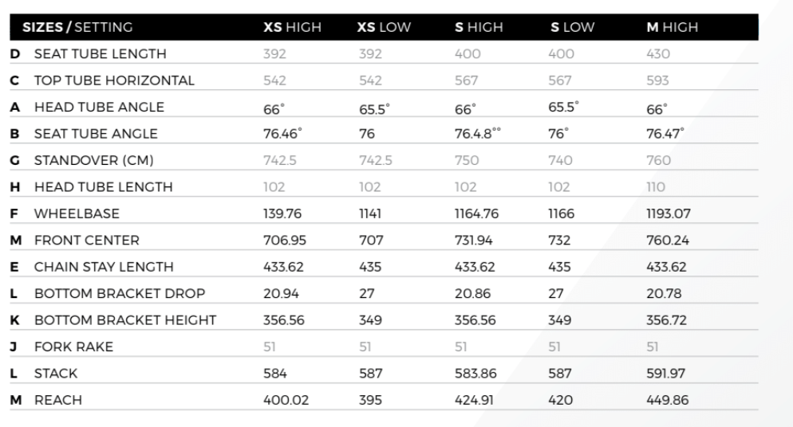
Task: Select the 400.02 reach value
Action: (x=285, y=400)
